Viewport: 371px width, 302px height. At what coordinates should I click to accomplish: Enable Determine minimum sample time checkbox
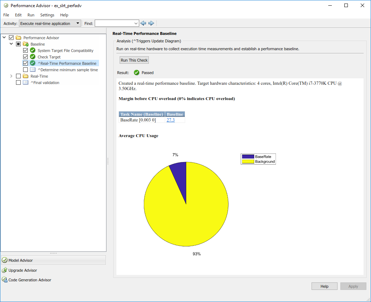(x=25, y=69)
